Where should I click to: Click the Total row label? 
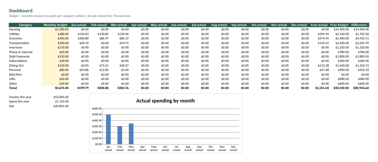point(13,88)
